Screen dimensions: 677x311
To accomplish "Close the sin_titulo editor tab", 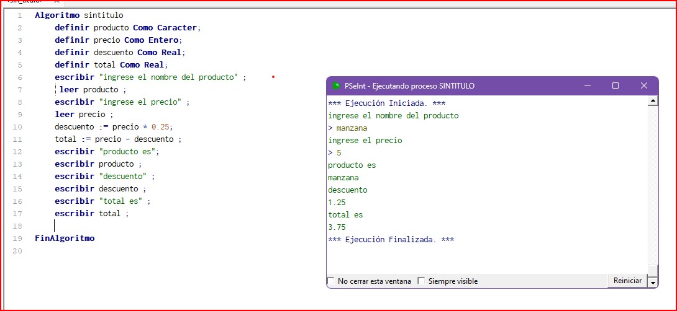I will 57,2.
